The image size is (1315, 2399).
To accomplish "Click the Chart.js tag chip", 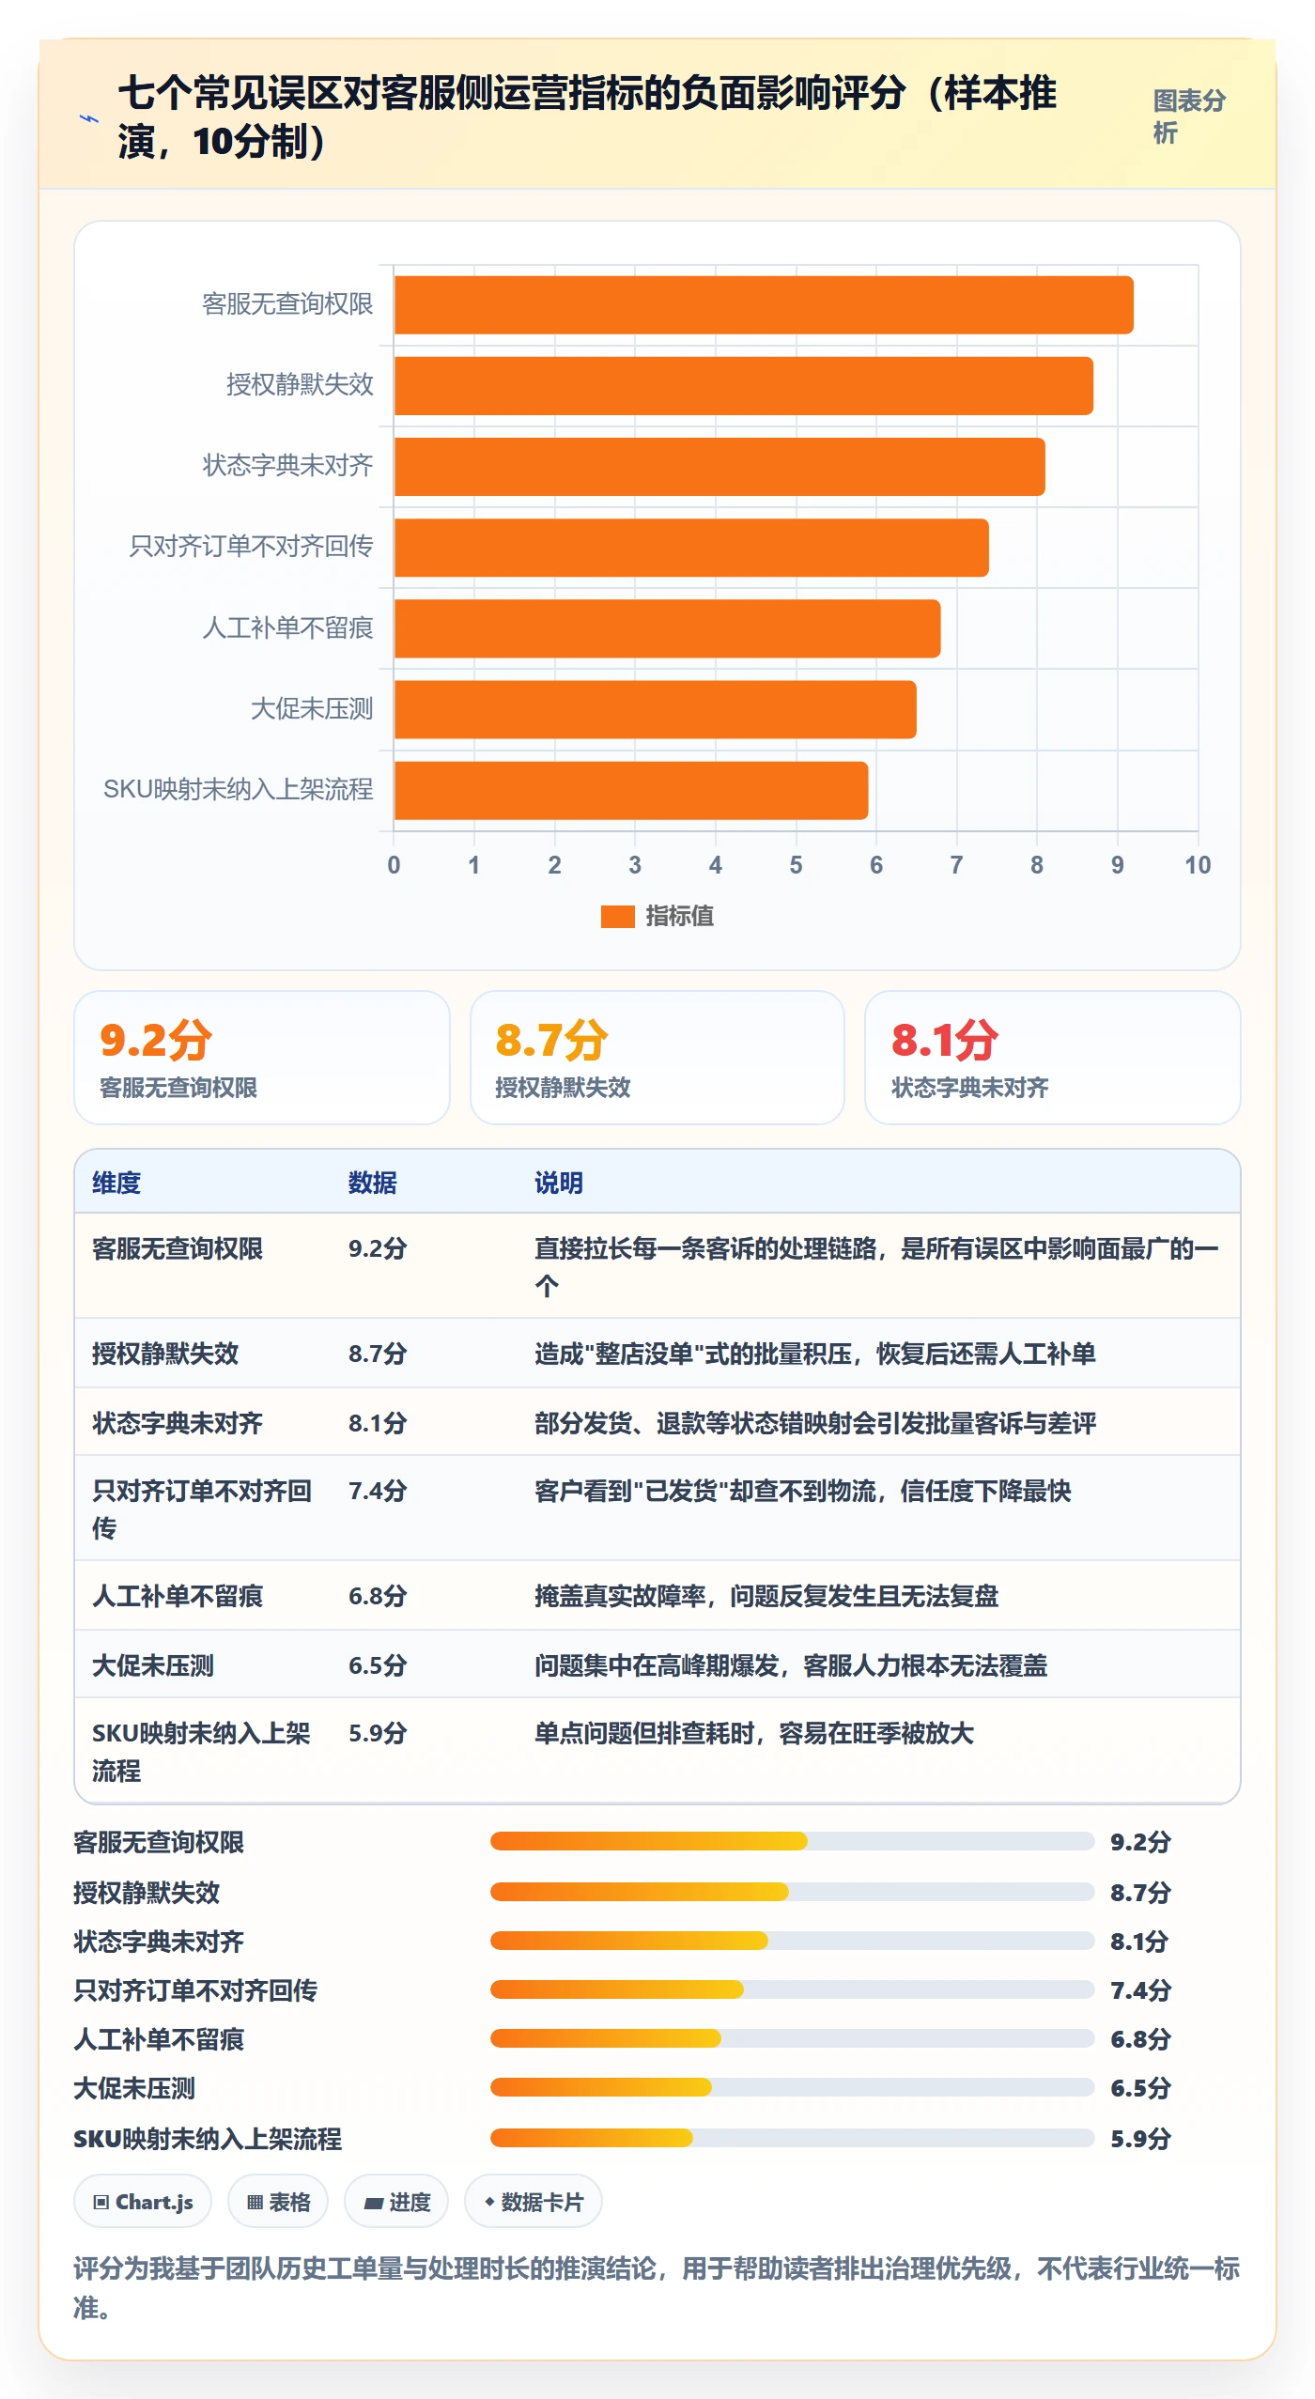I will click(x=143, y=2202).
